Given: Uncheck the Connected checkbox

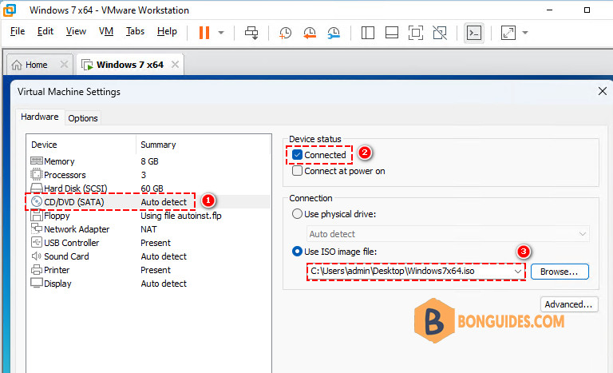Looking at the screenshot, I should [x=297, y=155].
